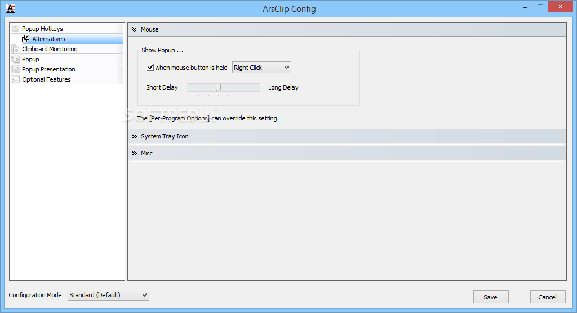
Task: Collapse the Mouse section chevron
Action: coord(134,29)
